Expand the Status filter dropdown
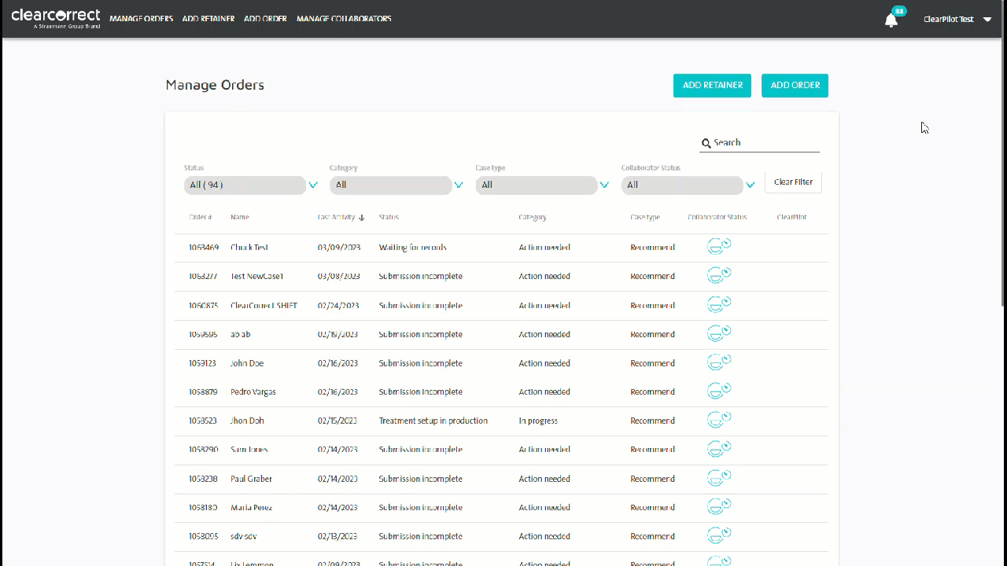 coord(313,186)
